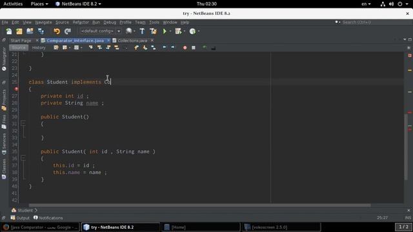Click the globe browser icon
This screenshot has width=413, height=232.
click(128, 31)
